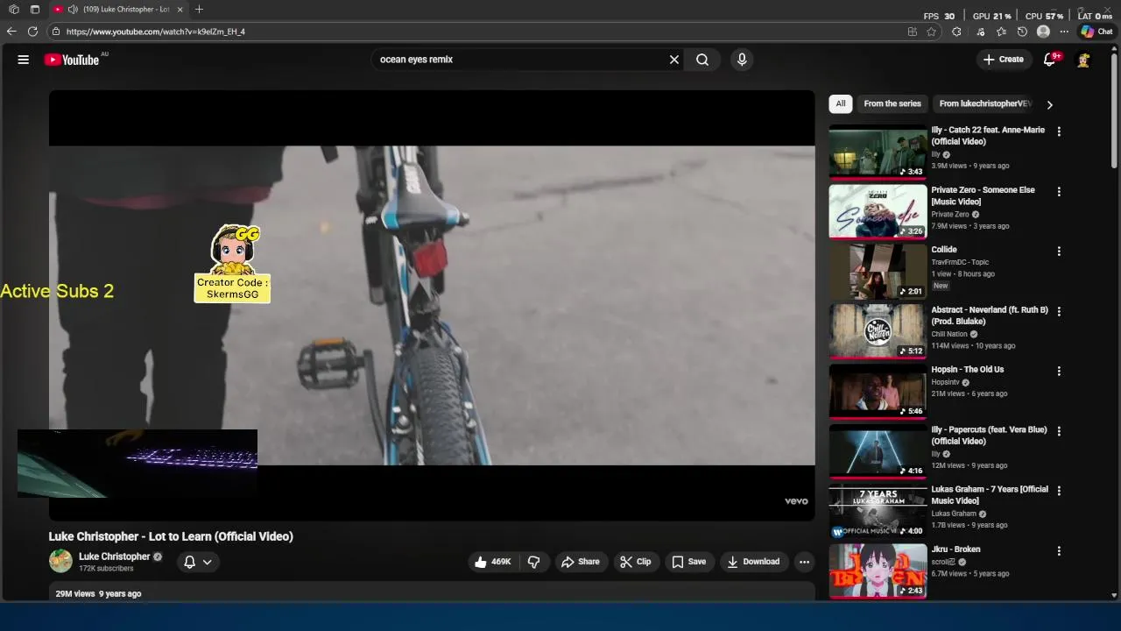This screenshot has width=1121, height=631.
Task: Open more actions ellipsis below video
Action: [x=804, y=562]
